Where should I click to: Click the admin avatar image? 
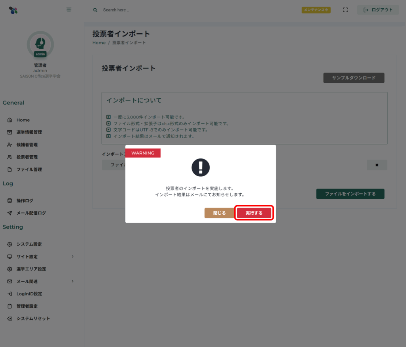(40, 44)
